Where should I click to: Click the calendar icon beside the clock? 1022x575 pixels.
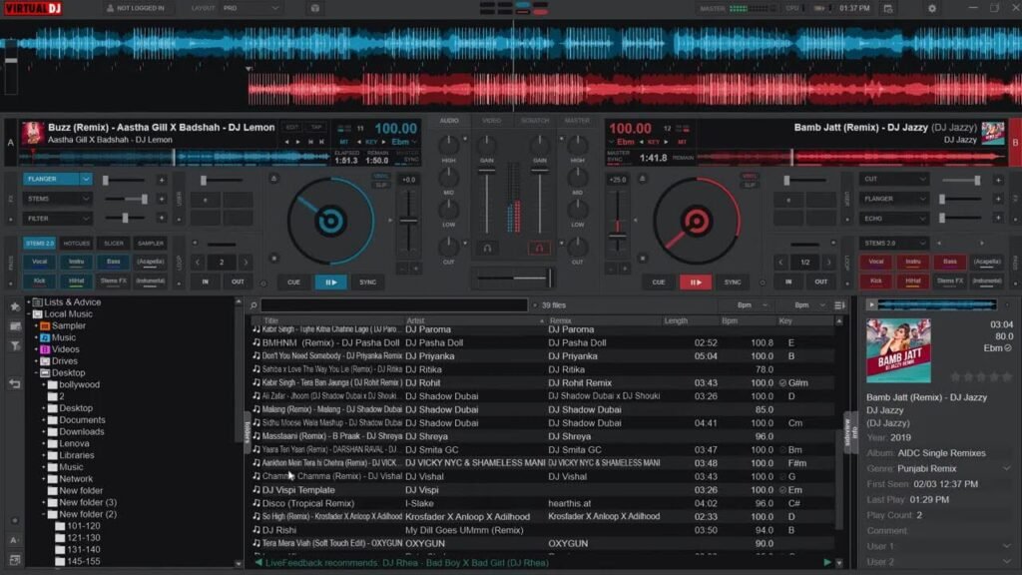point(887,8)
